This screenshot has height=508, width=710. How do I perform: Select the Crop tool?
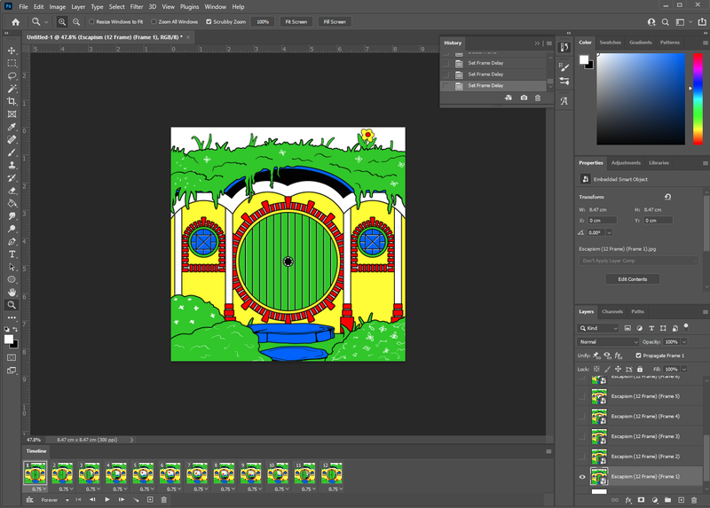point(12,102)
